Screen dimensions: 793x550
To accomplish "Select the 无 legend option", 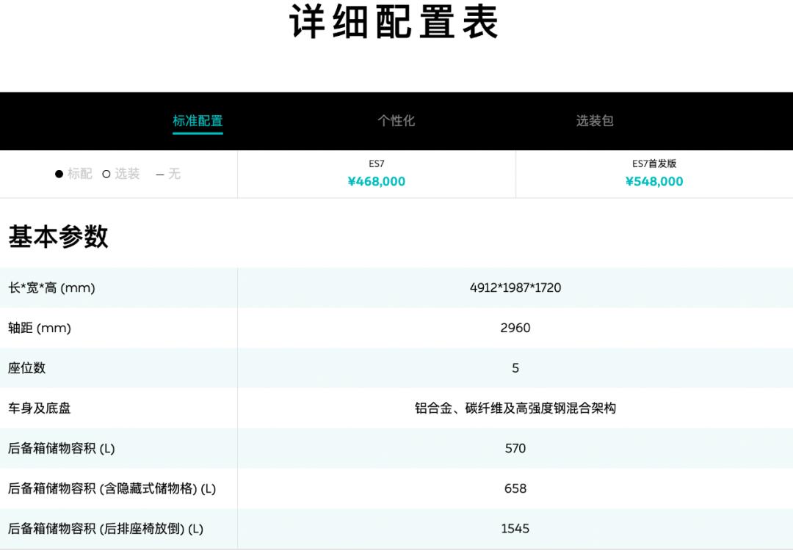I will (174, 174).
